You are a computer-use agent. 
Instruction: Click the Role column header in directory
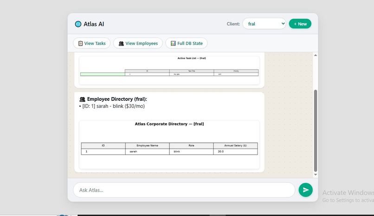pyautogui.click(x=191, y=145)
